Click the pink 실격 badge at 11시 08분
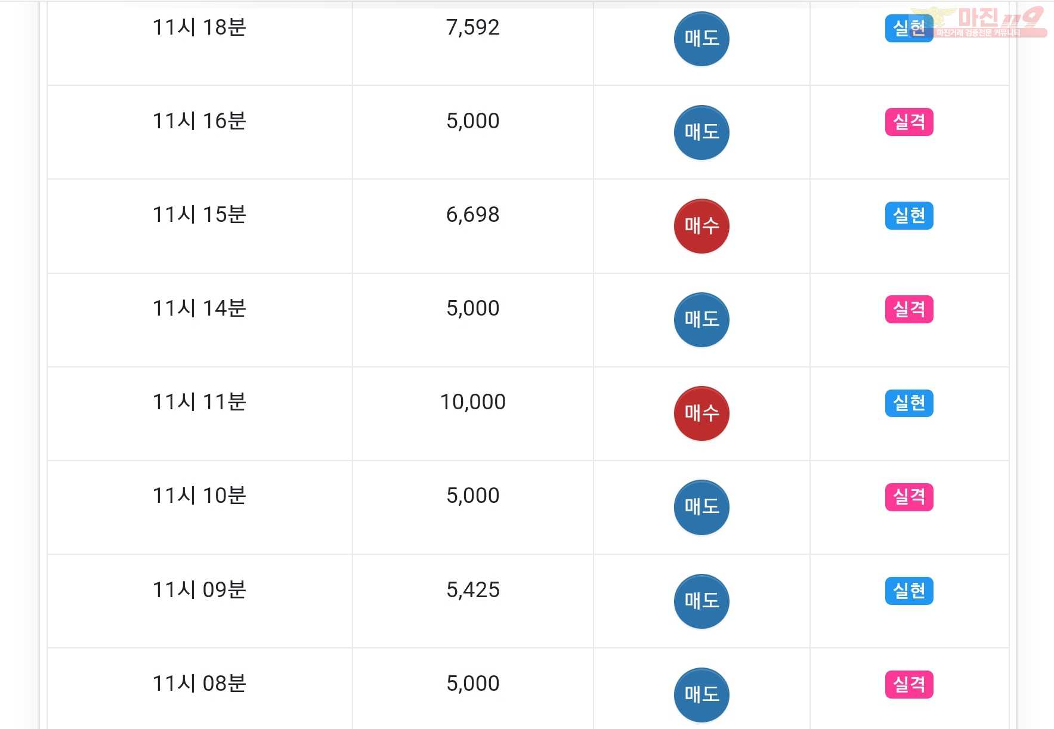 909,684
